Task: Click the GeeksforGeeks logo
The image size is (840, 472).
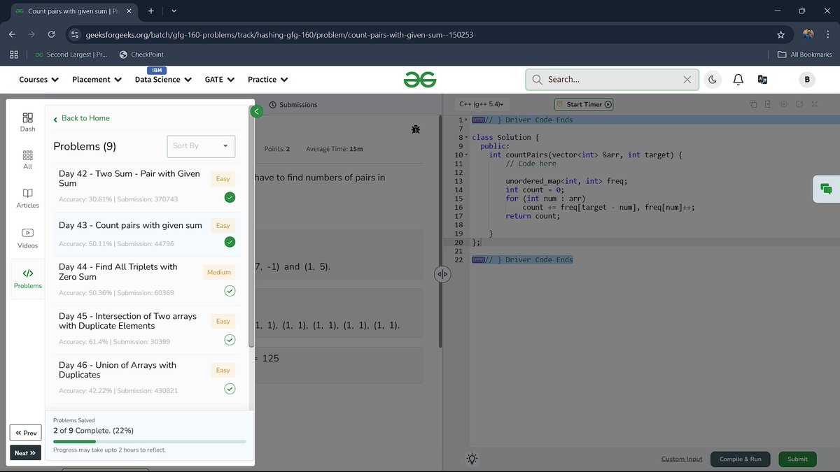Action: (x=420, y=80)
